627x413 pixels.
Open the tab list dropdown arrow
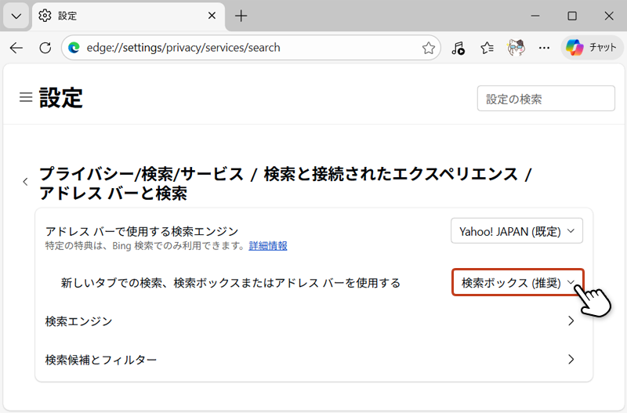(16, 16)
